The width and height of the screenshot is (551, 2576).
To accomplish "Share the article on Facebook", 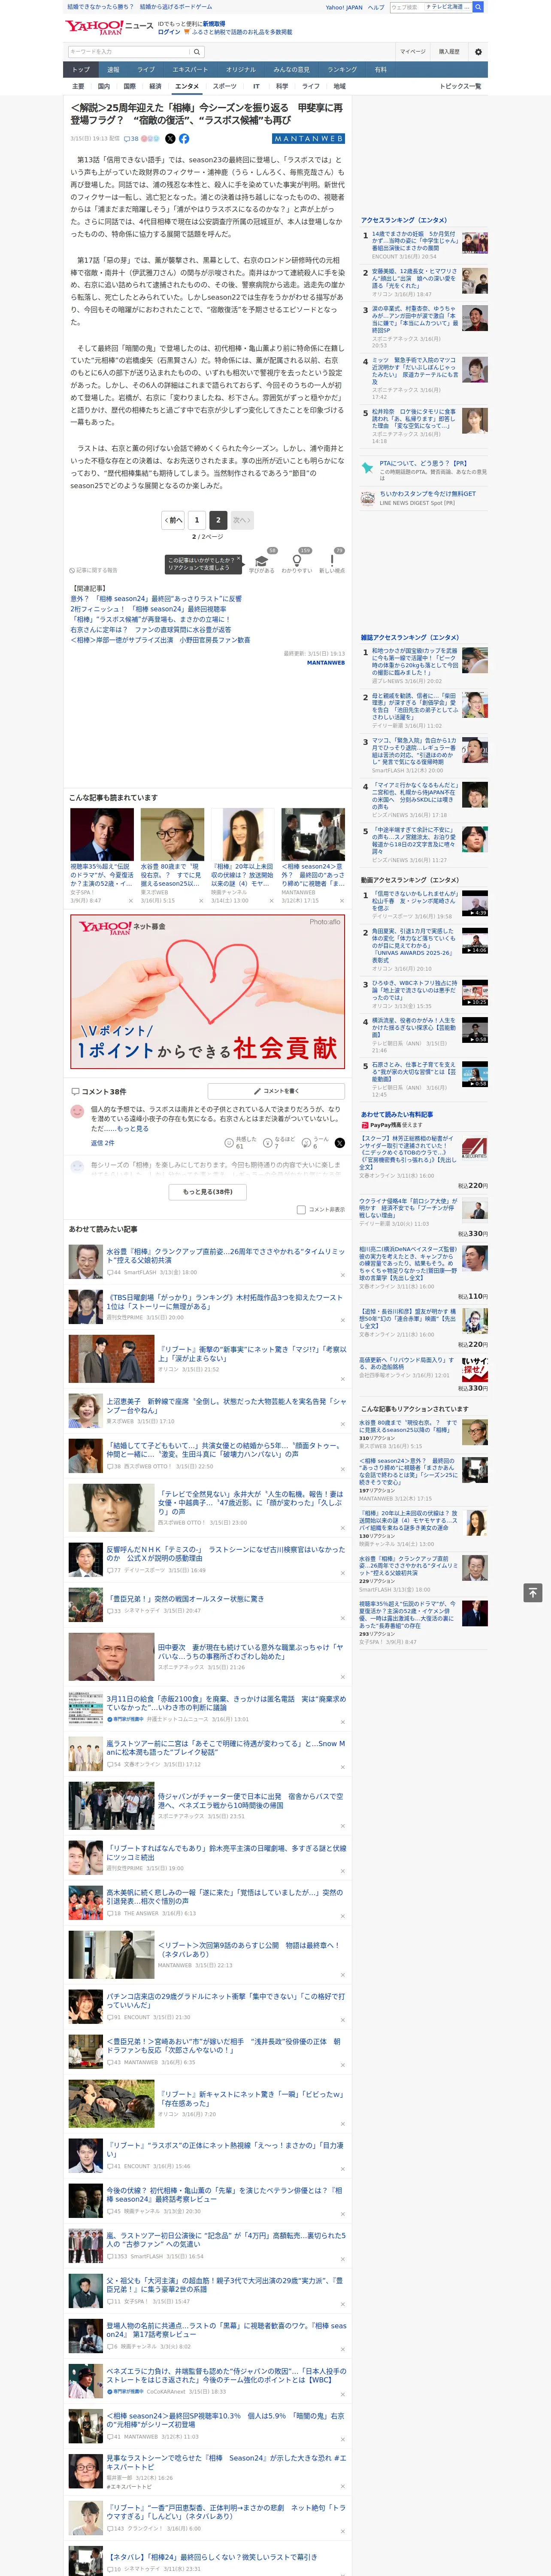I will coord(184,139).
